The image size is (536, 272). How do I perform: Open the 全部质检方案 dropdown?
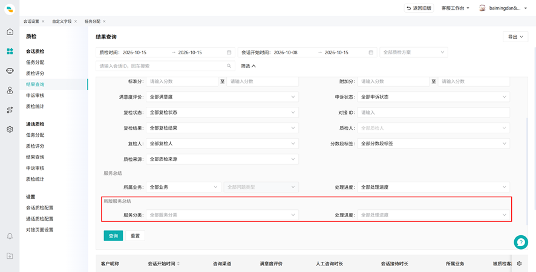pyautogui.click(x=414, y=52)
